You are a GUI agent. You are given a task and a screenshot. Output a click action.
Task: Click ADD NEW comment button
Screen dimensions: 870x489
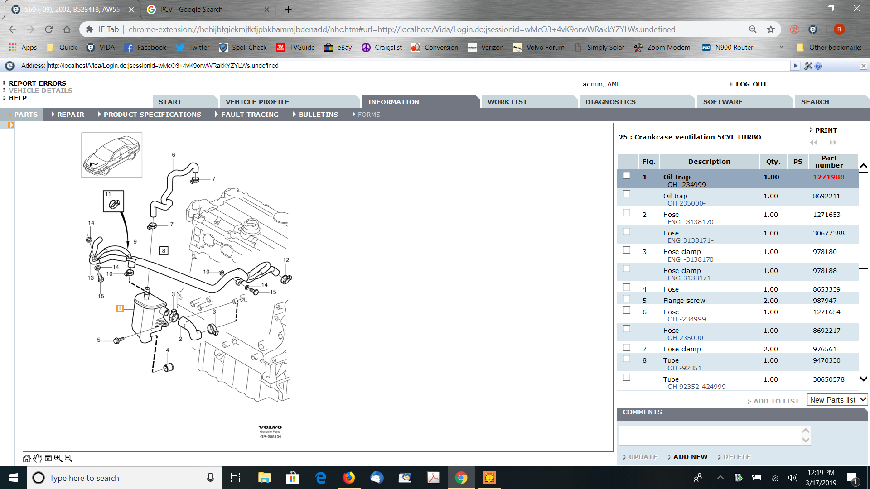point(690,457)
